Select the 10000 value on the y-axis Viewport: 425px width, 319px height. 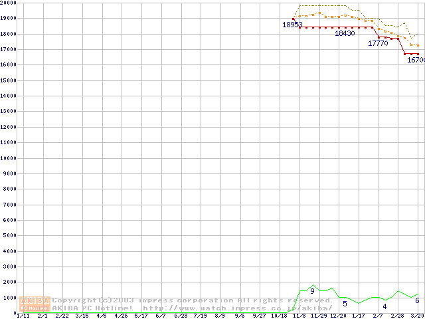coord(9,158)
